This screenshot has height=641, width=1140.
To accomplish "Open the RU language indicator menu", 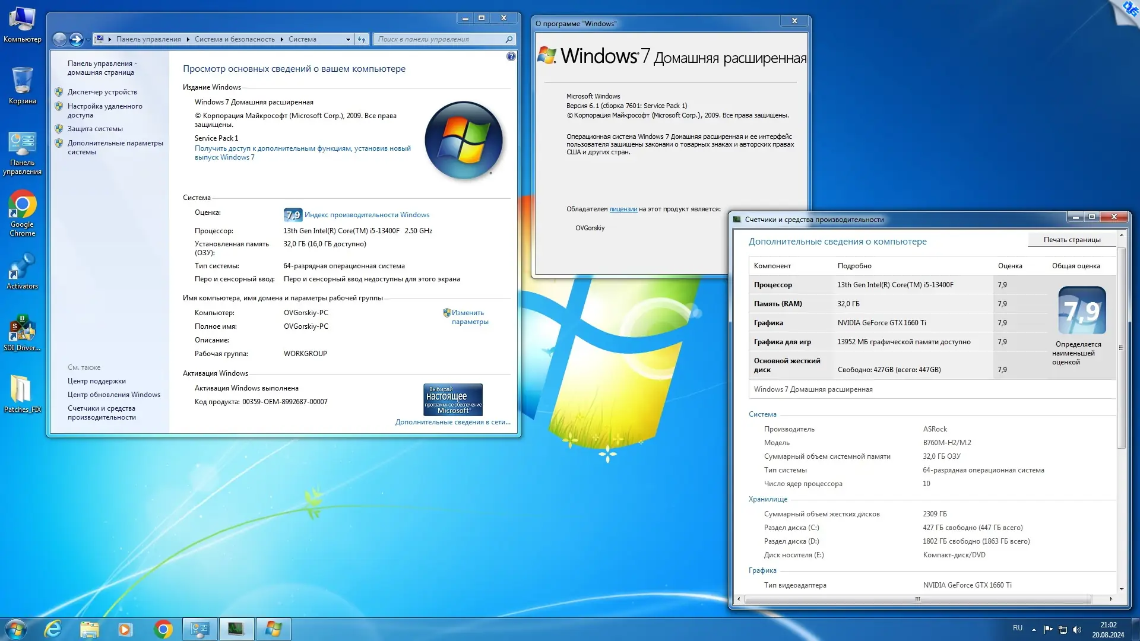I will (1018, 628).
